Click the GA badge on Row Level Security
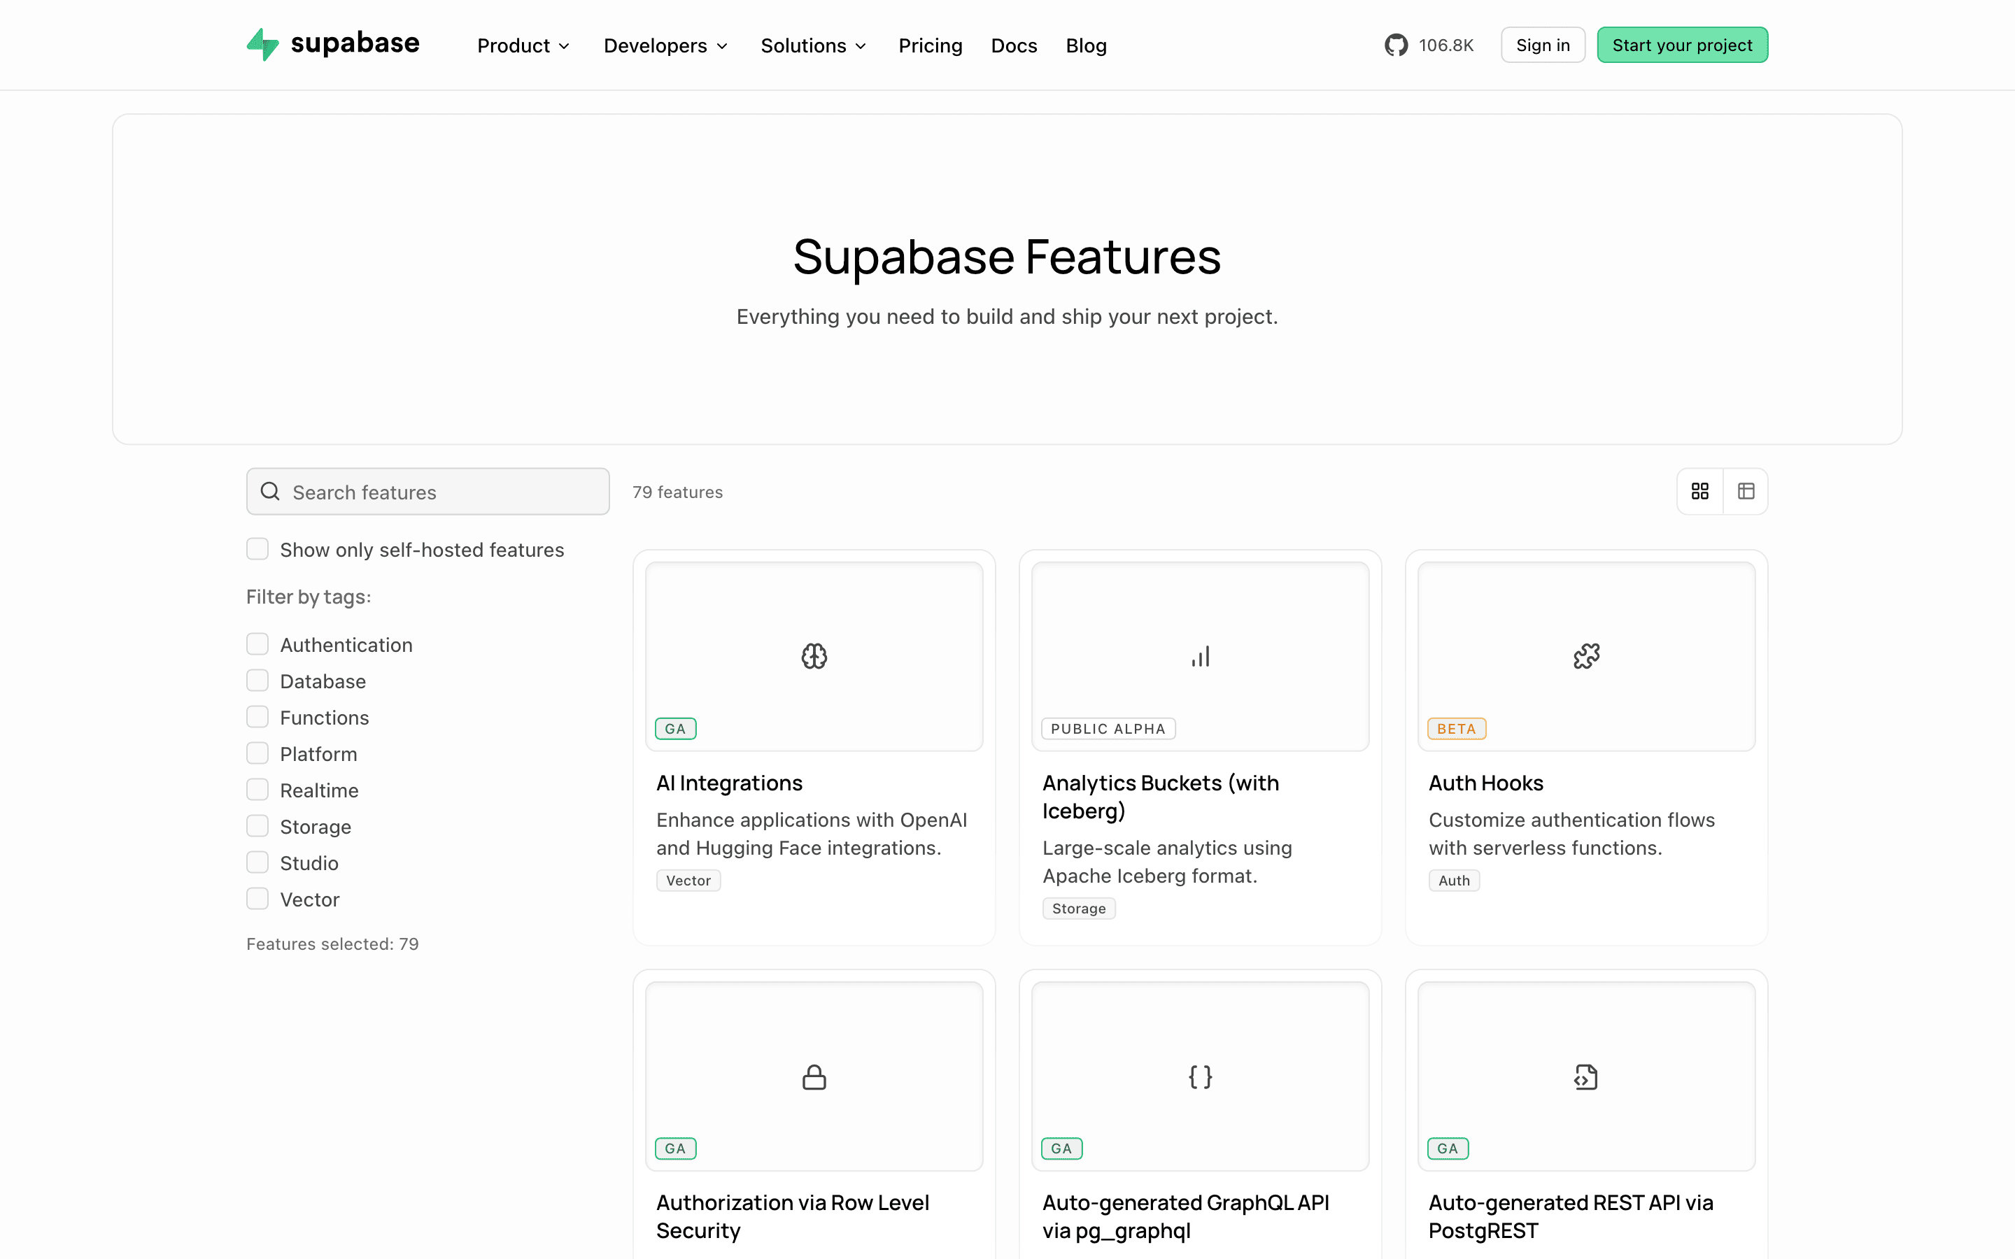 pyautogui.click(x=675, y=1148)
